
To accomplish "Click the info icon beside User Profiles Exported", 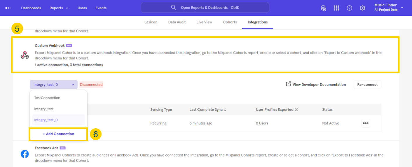I will click(296, 110).
